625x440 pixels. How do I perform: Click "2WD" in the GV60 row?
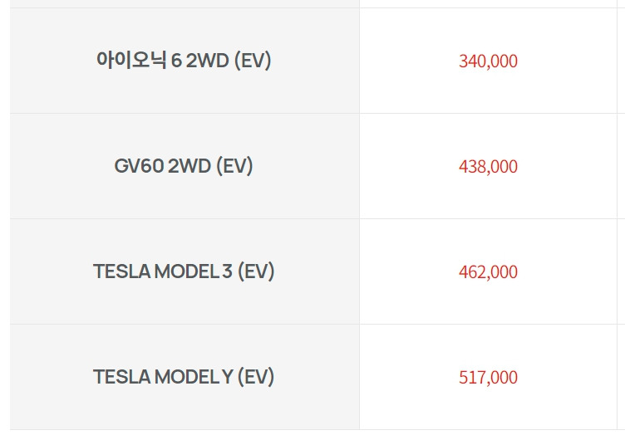pyautogui.click(x=189, y=166)
